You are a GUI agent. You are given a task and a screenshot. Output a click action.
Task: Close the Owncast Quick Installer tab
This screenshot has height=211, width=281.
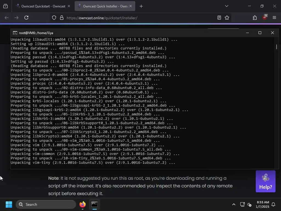tap(131, 6)
